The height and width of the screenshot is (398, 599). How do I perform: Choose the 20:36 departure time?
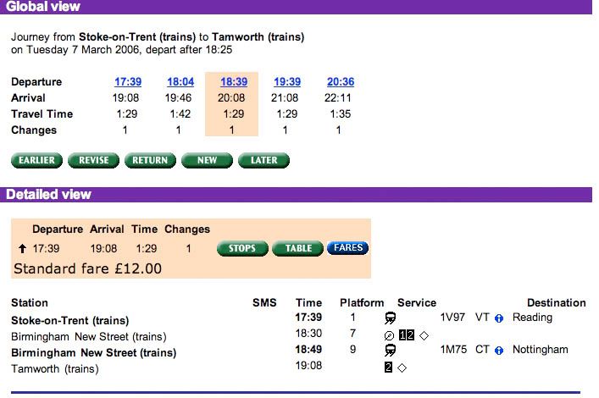[x=340, y=82]
